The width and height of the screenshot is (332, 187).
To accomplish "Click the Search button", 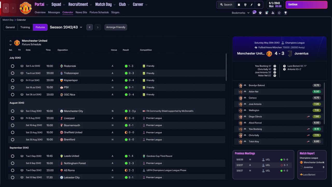I will pyautogui.click(x=226, y=5).
